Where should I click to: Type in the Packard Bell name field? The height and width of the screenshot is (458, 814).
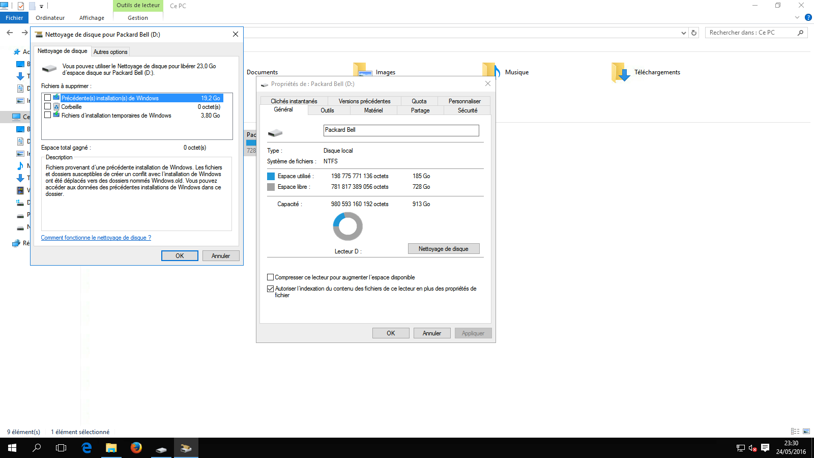[x=401, y=130]
